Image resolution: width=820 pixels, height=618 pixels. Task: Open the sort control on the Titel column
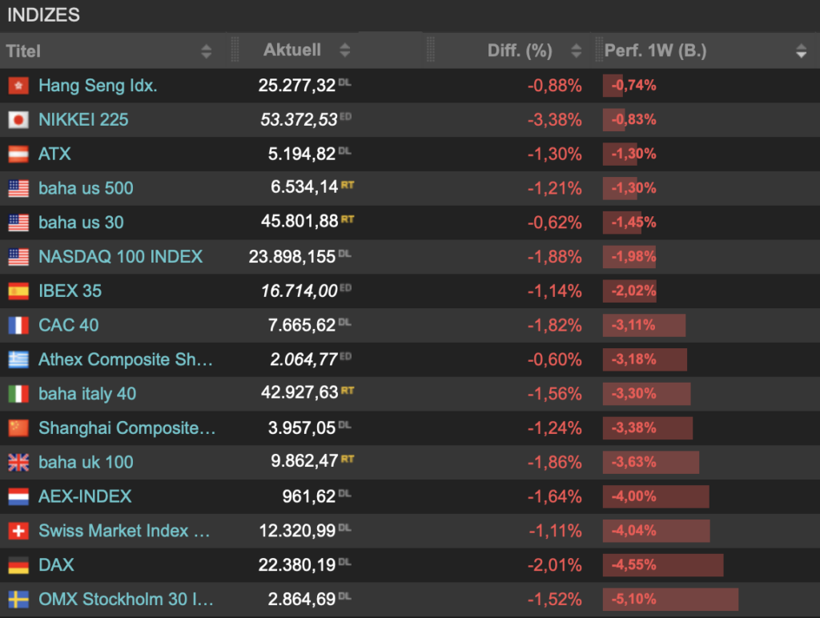coord(207,50)
